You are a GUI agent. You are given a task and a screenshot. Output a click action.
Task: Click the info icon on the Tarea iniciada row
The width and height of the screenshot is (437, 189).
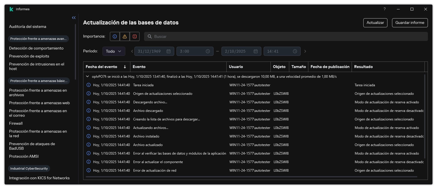[88, 85]
